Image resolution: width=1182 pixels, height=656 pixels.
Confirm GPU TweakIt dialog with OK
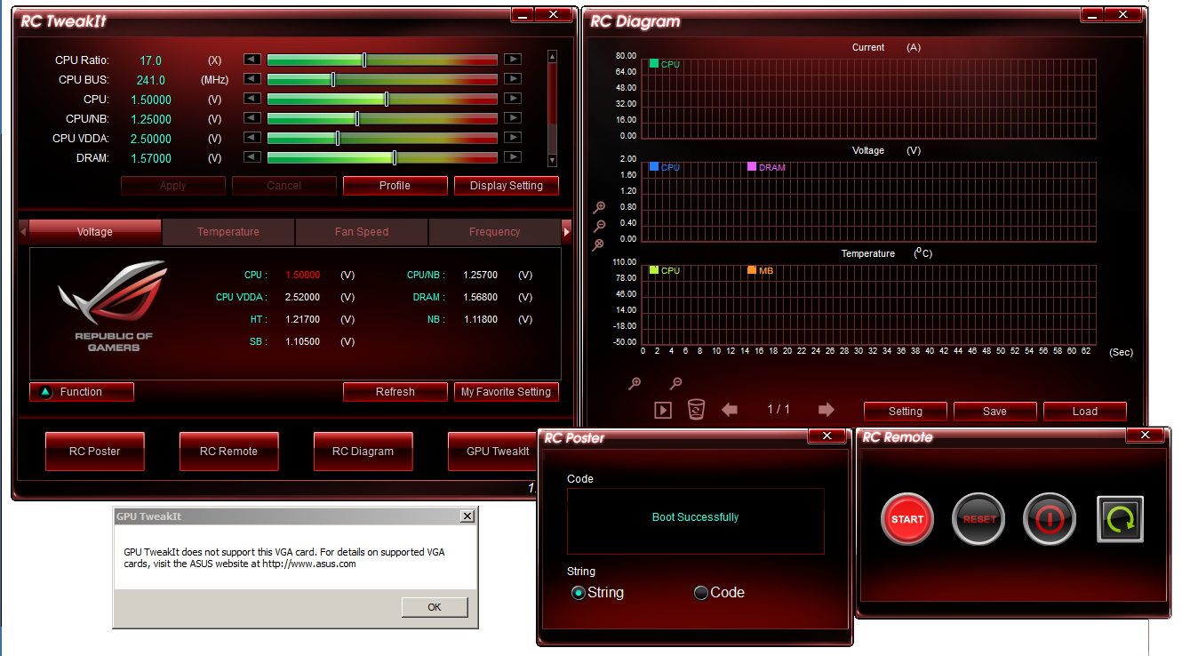[435, 607]
